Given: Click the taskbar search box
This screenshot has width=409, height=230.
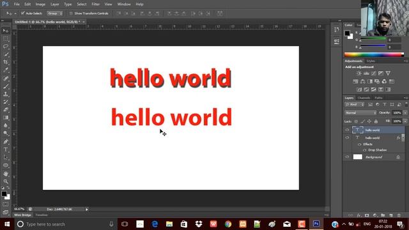Looking at the screenshot, I should tap(65, 224).
